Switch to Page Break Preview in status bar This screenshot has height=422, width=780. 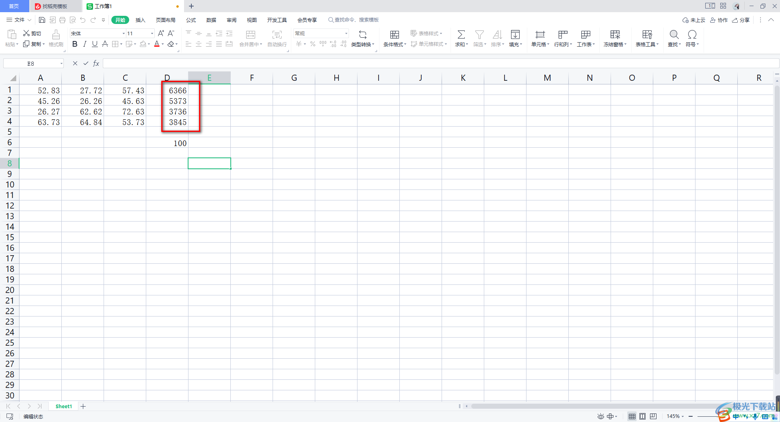click(x=653, y=416)
